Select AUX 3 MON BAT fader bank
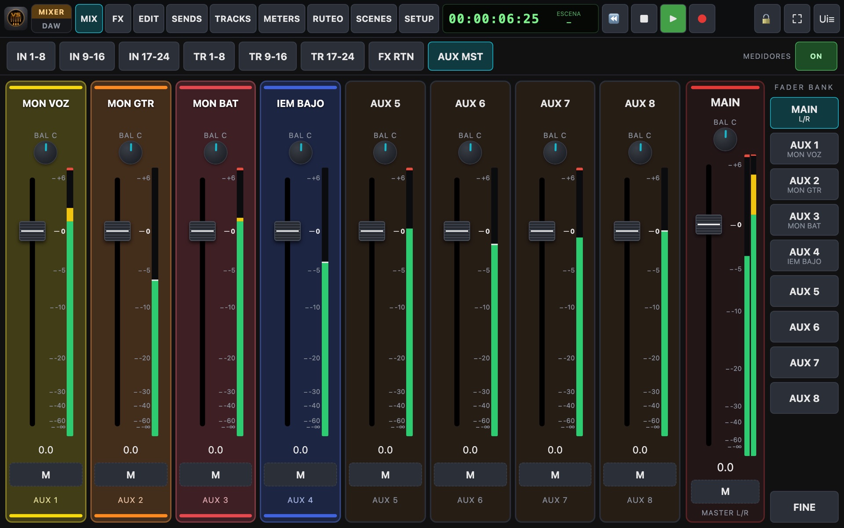The height and width of the screenshot is (528, 844). point(804,220)
